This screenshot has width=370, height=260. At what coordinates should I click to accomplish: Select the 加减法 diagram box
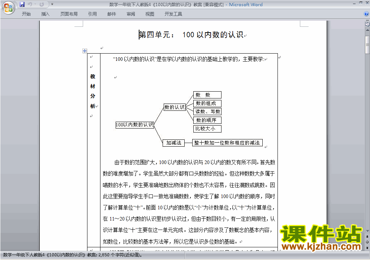(x=173, y=143)
